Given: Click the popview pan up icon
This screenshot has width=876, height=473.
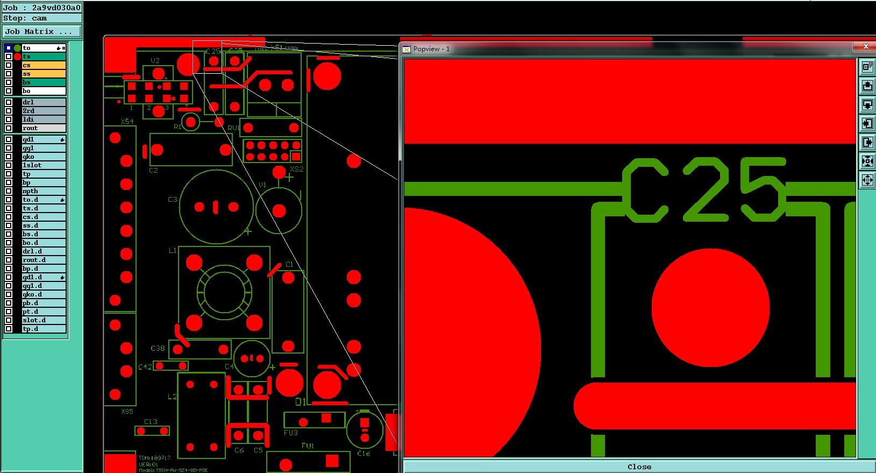Looking at the screenshot, I should 867,86.
